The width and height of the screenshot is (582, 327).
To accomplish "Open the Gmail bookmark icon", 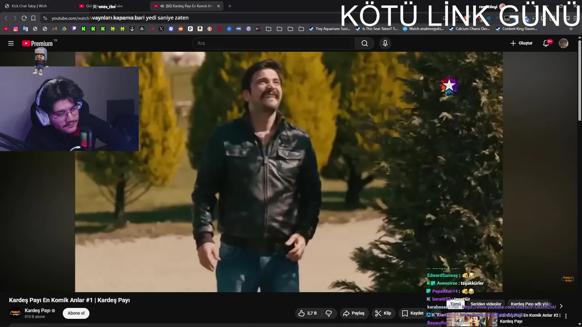I will 55,29.
